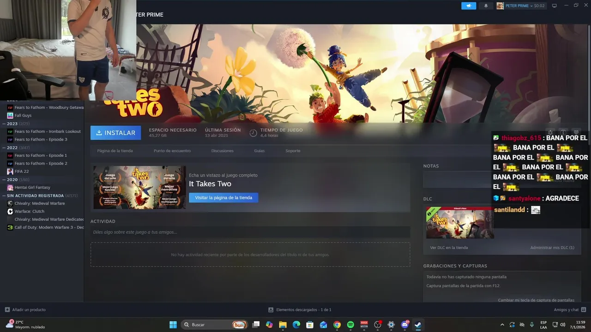
Task: Click the activity message input field
Action: (x=250, y=232)
